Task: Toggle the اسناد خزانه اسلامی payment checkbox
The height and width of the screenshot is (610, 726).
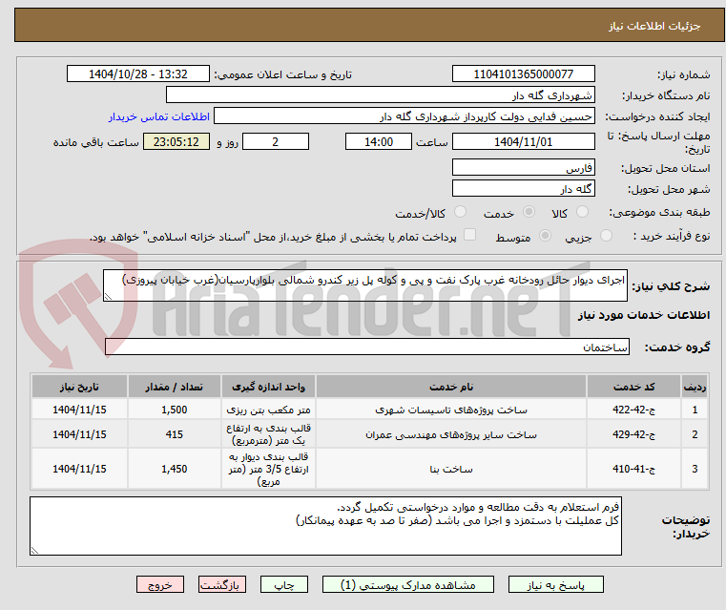Action: click(x=469, y=235)
